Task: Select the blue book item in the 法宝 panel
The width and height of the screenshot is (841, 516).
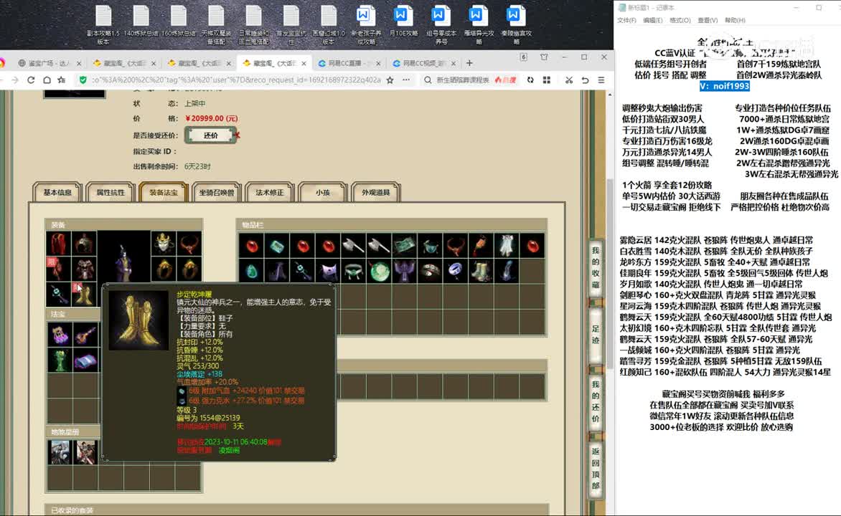Action: (x=85, y=360)
